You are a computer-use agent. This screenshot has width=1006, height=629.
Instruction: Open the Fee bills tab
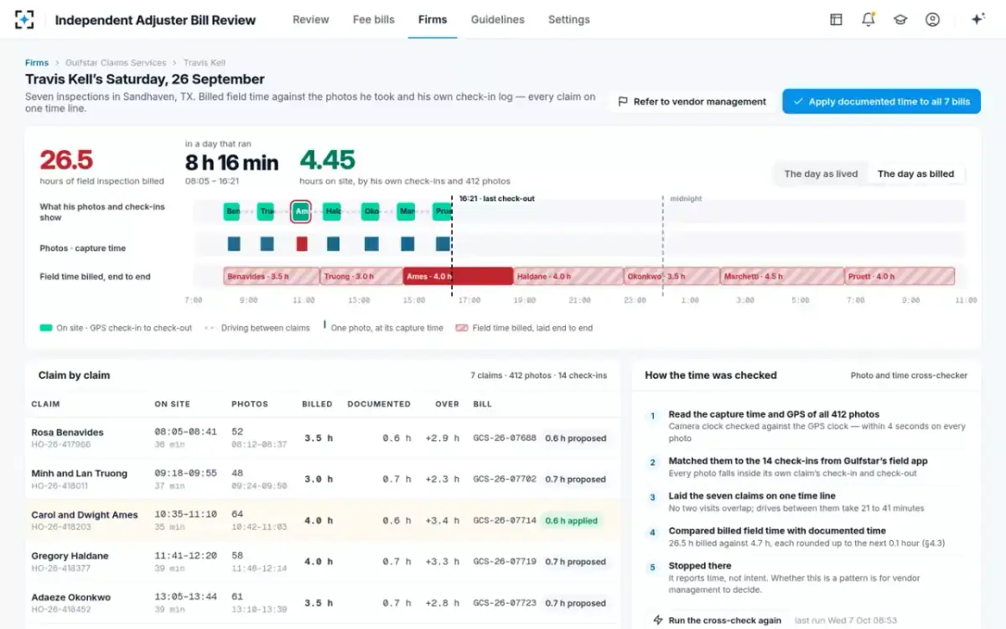click(x=374, y=19)
